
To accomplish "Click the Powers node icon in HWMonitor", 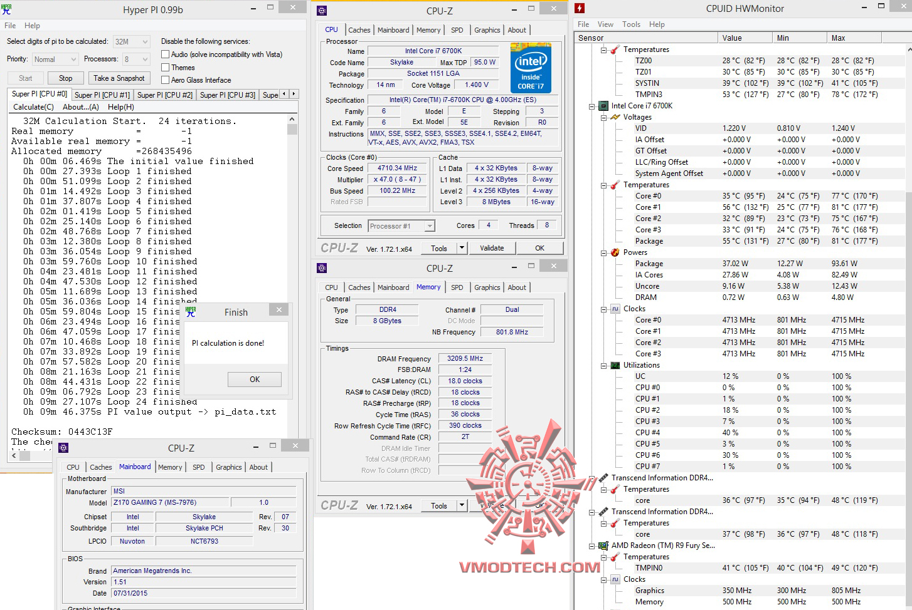I will pos(615,252).
